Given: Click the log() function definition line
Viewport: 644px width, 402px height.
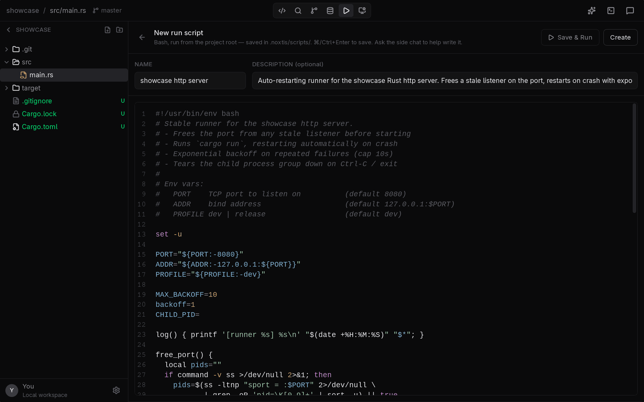Looking at the screenshot, I should click(290, 335).
